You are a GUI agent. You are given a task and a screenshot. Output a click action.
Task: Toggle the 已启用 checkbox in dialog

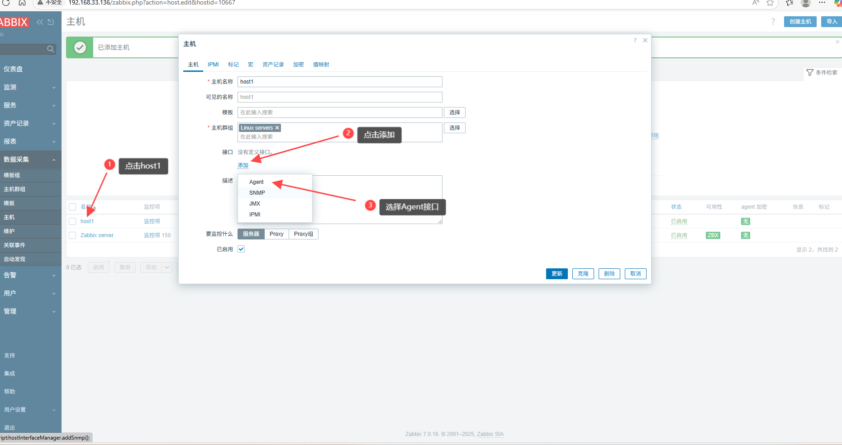pos(241,249)
